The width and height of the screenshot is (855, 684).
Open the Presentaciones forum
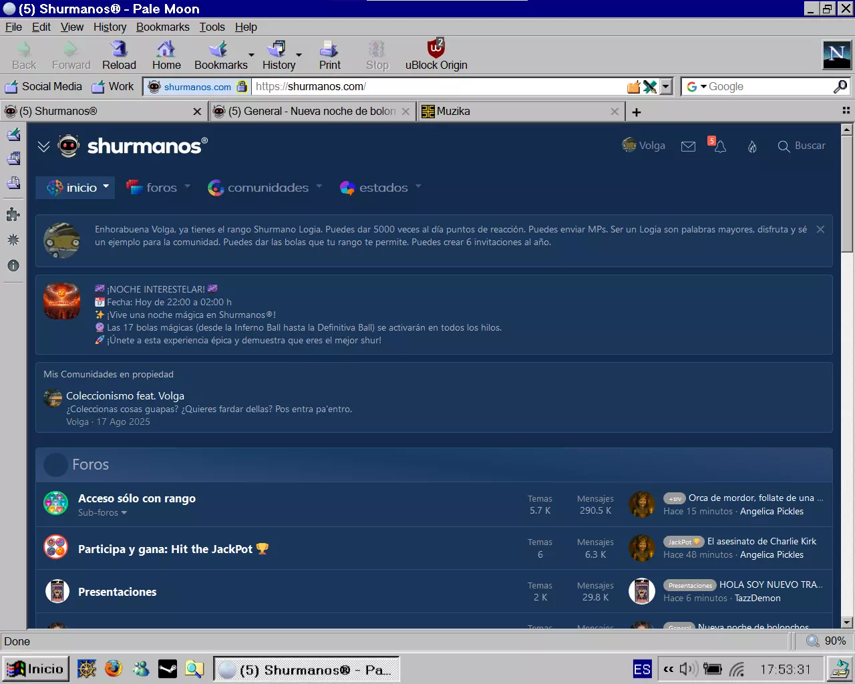[x=118, y=592]
